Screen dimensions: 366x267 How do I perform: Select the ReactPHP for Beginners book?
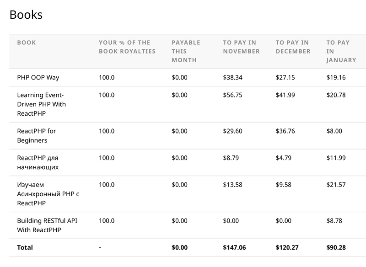click(x=37, y=135)
